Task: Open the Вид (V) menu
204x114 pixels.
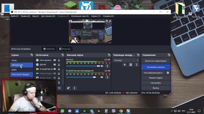Action: [x=36, y=16]
